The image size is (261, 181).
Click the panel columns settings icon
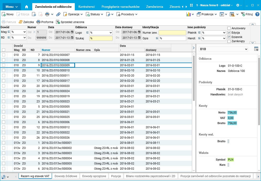coord(256,49)
